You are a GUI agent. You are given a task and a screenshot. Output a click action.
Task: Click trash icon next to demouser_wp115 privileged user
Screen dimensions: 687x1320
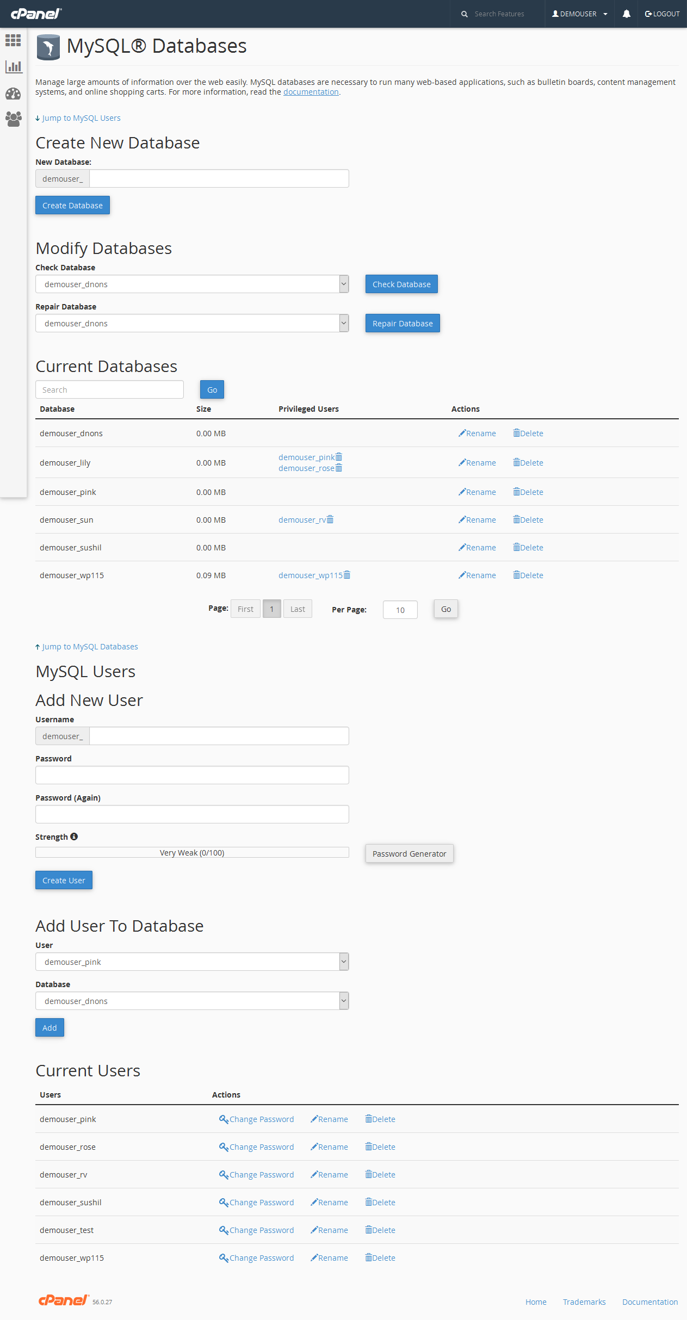pyautogui.click(x=347, y=575)
